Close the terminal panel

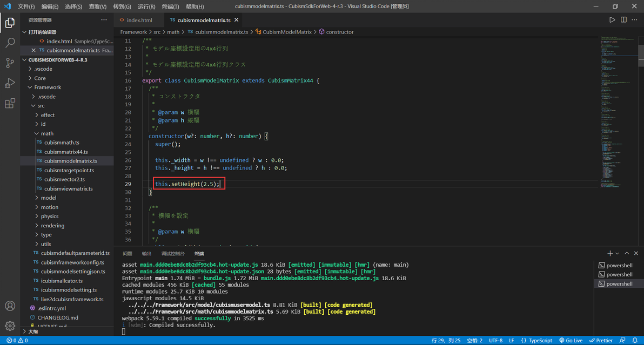636,254
